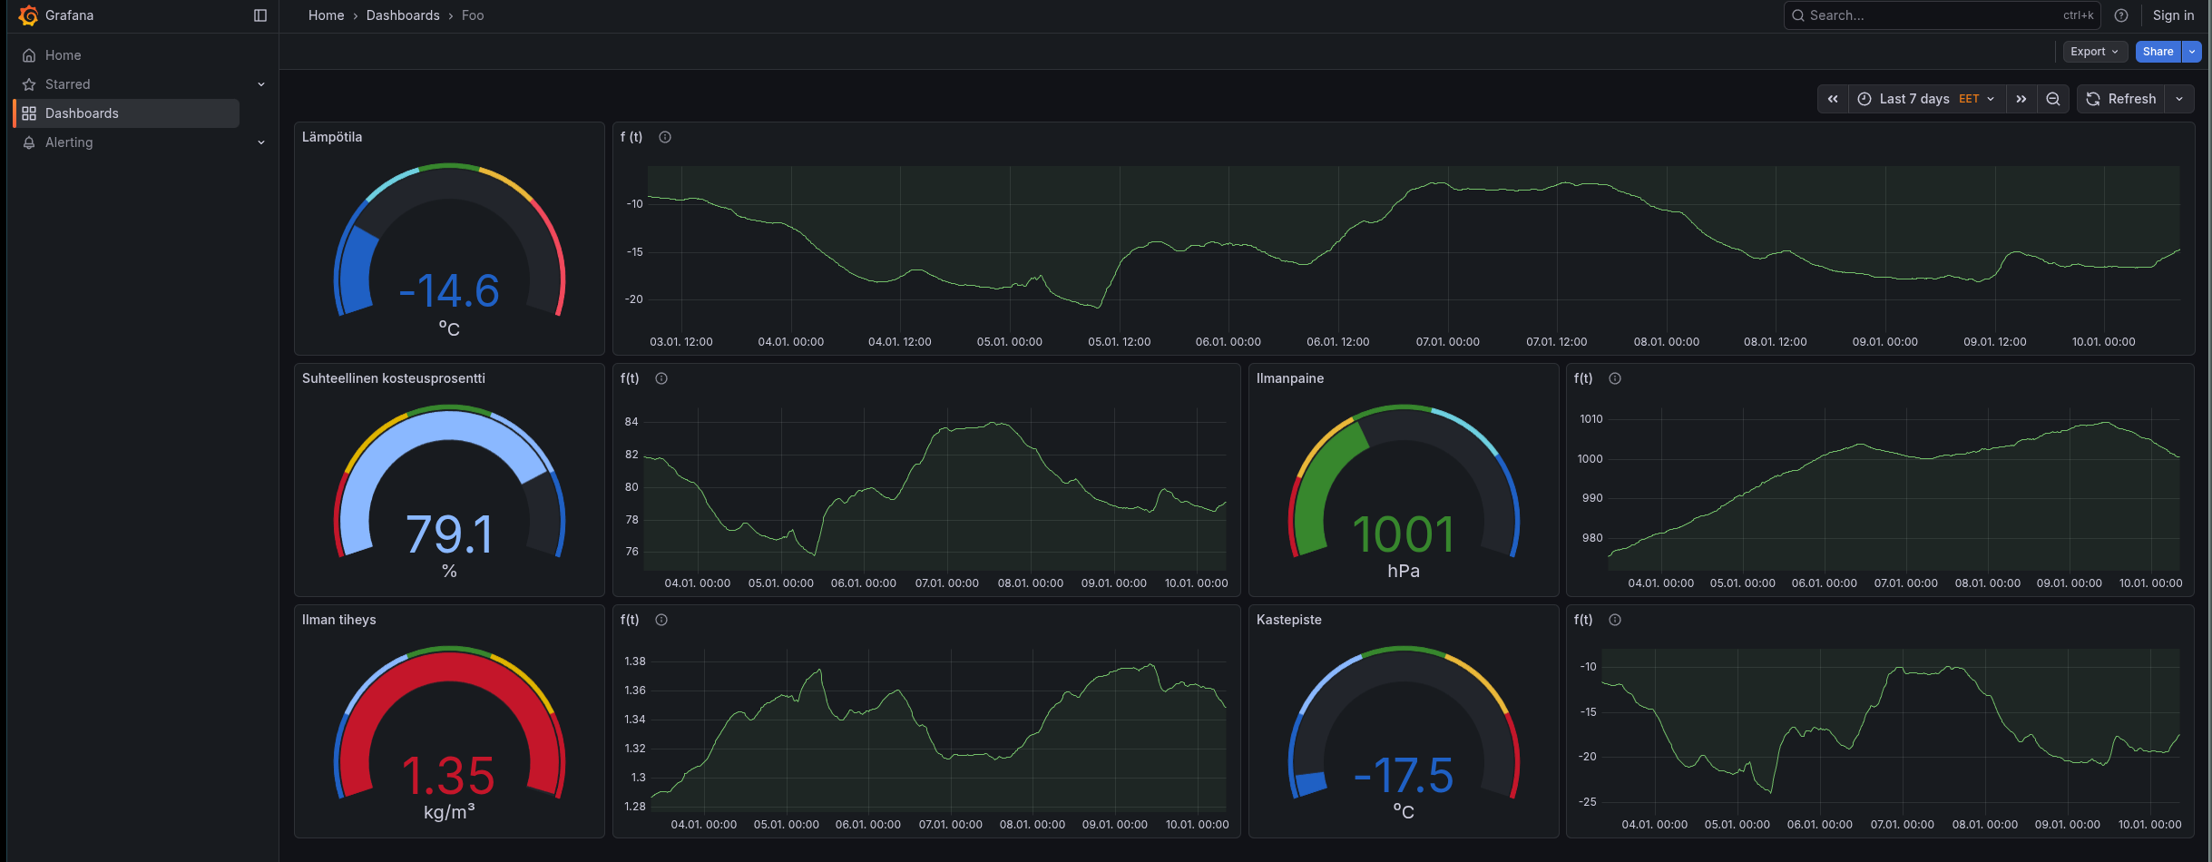
Task: Select Dashboards in the sidebar menu
Action: [x=82, y=113]
